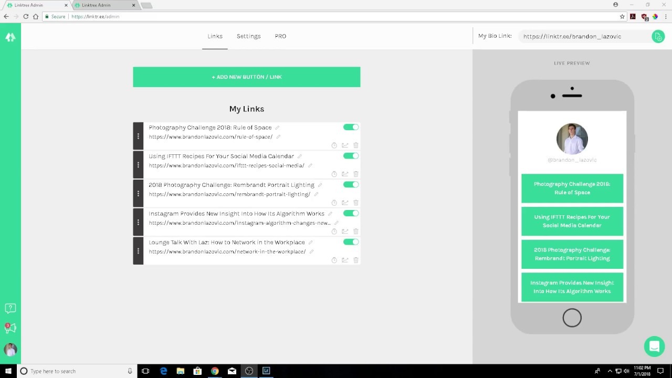Open schedule clock for Rule of Space link

click(334, 145)
